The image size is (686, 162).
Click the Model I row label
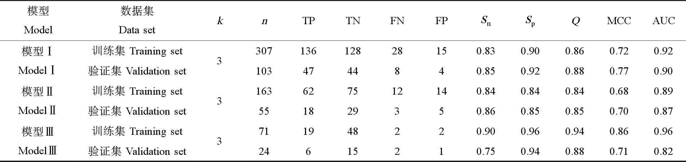tap(37, 61)
